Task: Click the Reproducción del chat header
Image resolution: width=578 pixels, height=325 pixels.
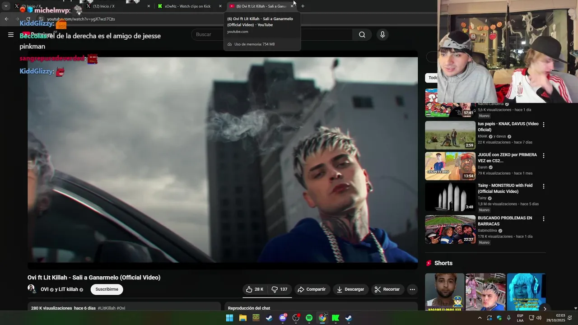Action: (249, 308)
